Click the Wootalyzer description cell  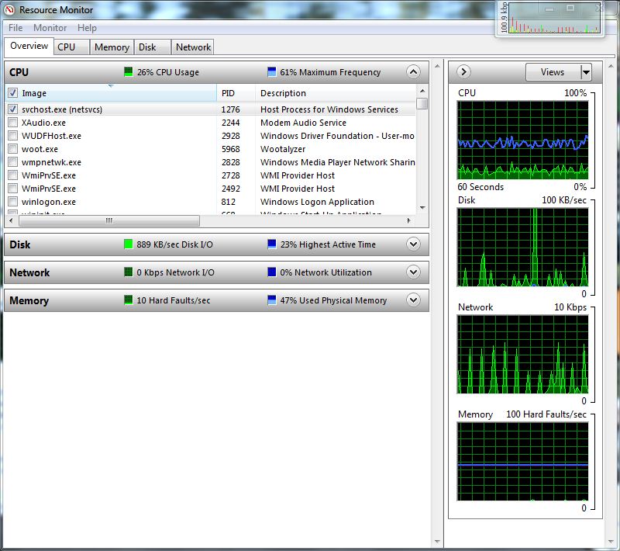click(283, 149)
